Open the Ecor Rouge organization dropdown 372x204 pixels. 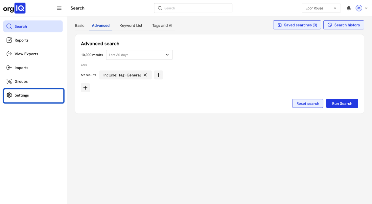(x=321, y=8)
